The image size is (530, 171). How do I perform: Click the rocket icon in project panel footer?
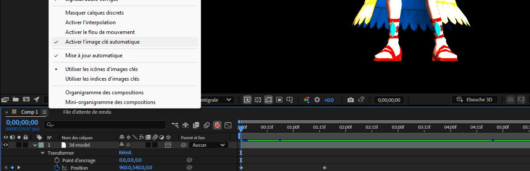tap(37, 99)
